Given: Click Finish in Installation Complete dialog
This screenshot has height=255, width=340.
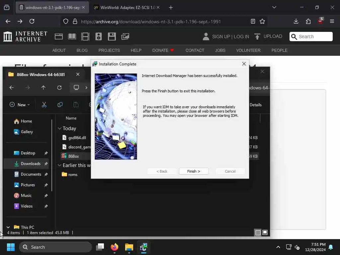Looking at the screenshot, I should [x=194, y=171].
